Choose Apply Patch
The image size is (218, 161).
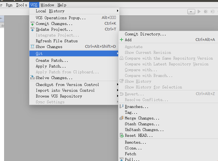74,66
